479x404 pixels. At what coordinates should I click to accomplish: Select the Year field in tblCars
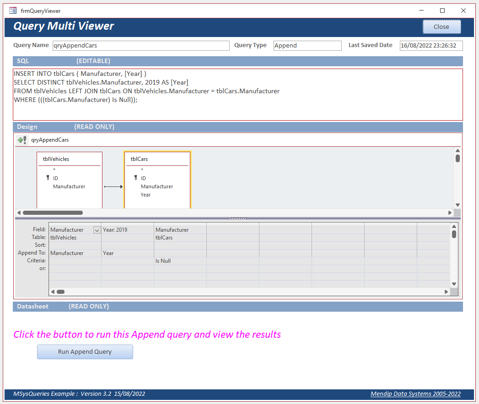point(145,195)
